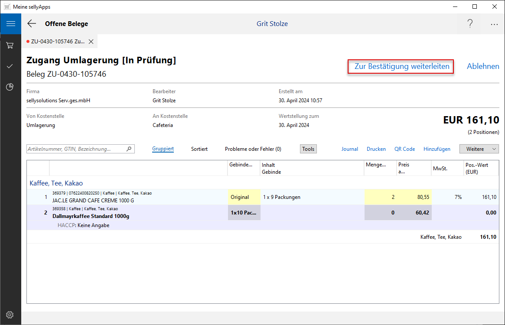Select the ZU-0430-105746 document tab
Viewport: 505px width, 325px height.
click(x=57, y=42)
